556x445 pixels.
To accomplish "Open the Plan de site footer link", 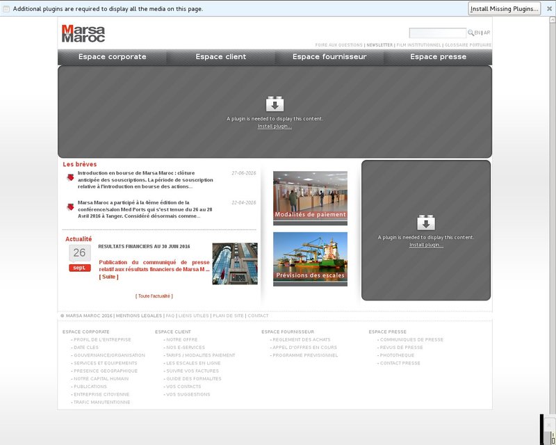I will pos(229,316).
